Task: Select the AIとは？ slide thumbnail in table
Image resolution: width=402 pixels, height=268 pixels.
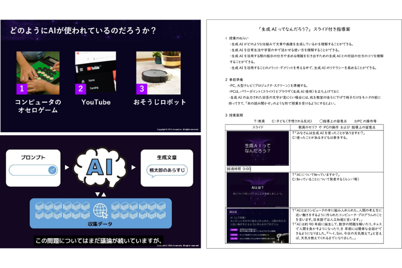Action: point(257,189)
